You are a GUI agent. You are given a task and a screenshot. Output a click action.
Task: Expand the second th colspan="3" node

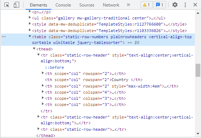point(43,104)
